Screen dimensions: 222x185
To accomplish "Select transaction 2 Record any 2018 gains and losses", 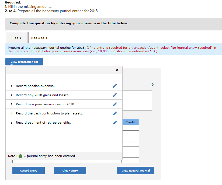I will pyautogui.click(x=64, y=95).
